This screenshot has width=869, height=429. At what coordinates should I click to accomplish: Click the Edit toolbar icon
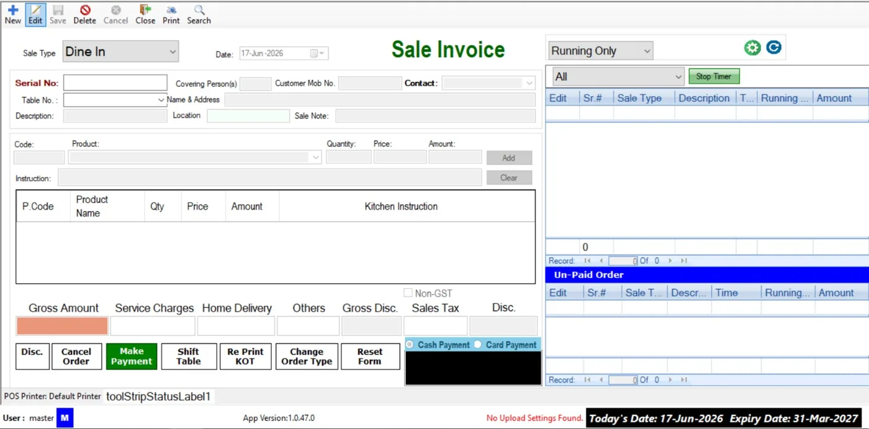point(35,14)
